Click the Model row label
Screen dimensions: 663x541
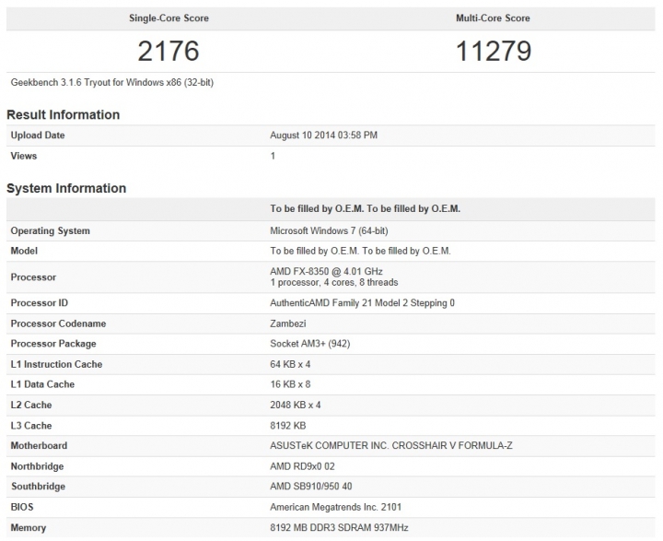(x=24, y=251)
